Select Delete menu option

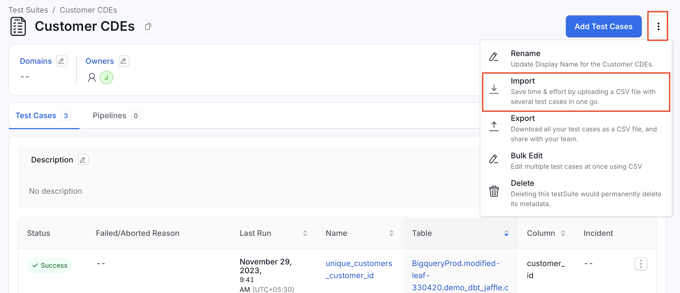(x=576, y=194)
